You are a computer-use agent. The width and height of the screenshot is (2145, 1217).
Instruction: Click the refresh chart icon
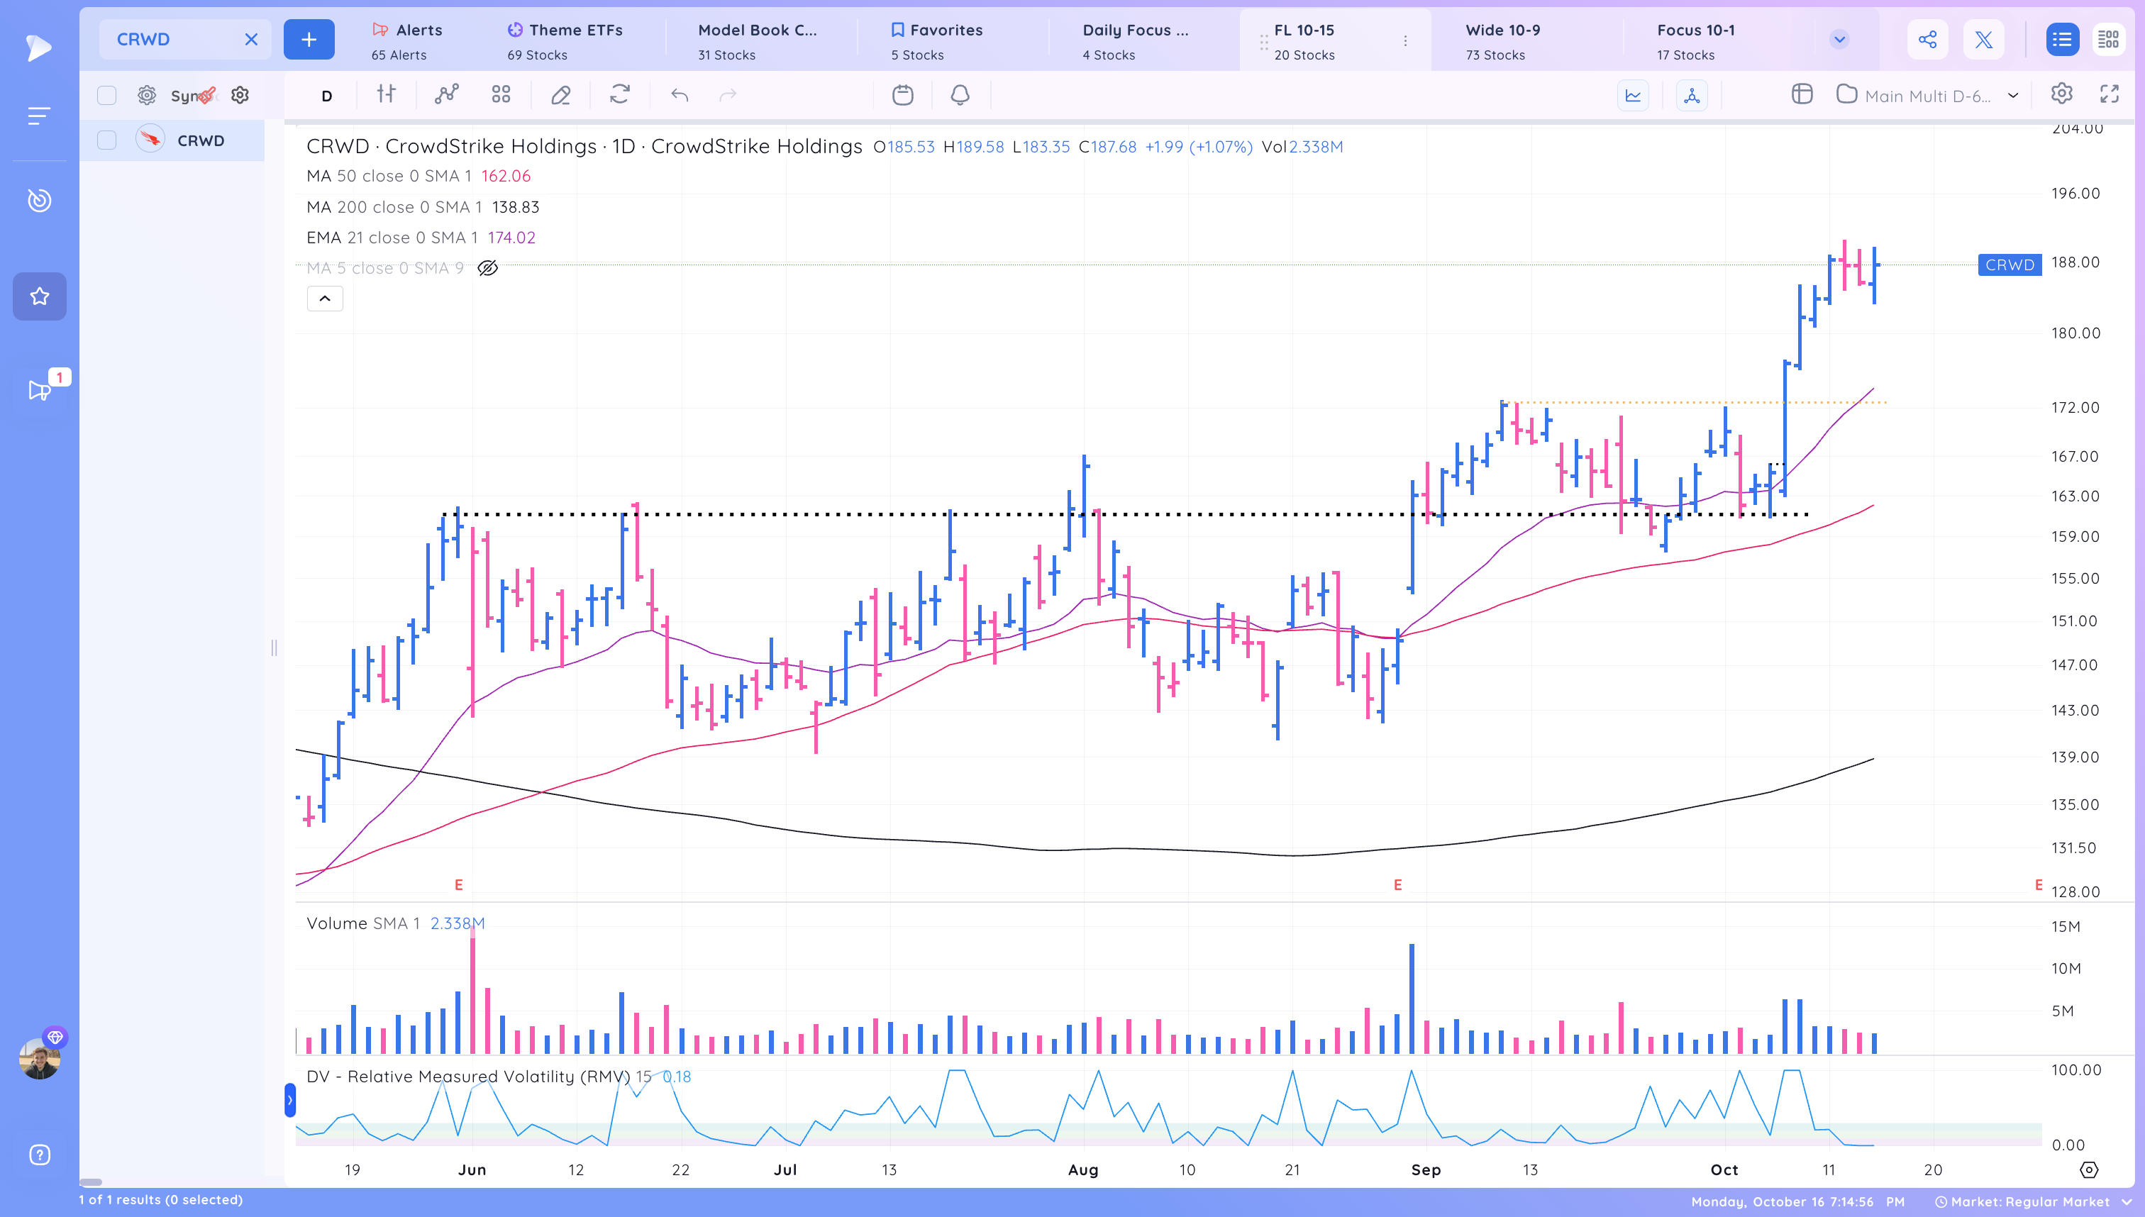619,94
